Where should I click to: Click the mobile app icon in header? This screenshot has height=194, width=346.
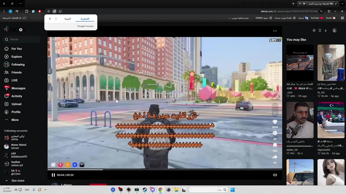(320, 30)
